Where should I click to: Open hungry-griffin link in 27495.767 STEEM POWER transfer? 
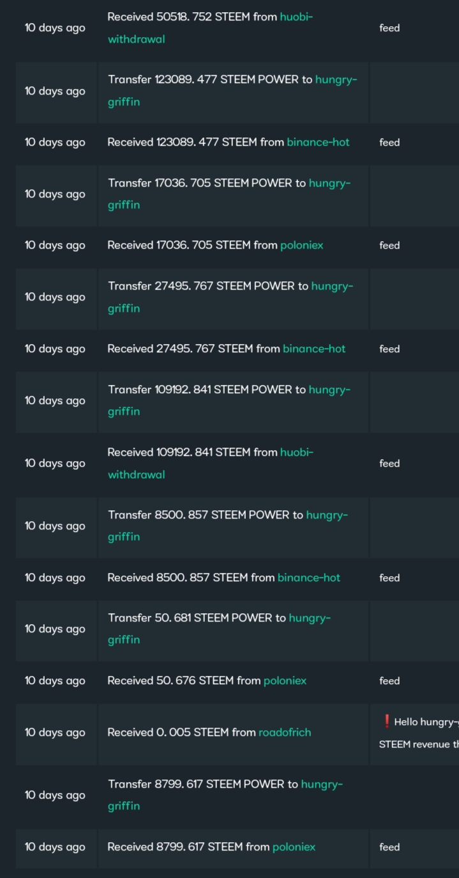[230, 297]
